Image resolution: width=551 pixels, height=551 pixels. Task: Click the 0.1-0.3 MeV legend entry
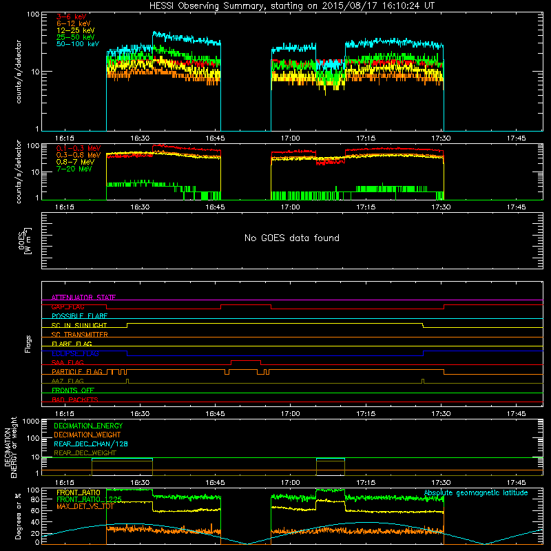[79, 148]
